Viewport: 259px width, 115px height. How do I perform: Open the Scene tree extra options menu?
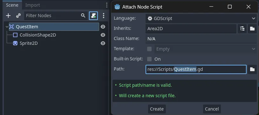pos(104,16)
